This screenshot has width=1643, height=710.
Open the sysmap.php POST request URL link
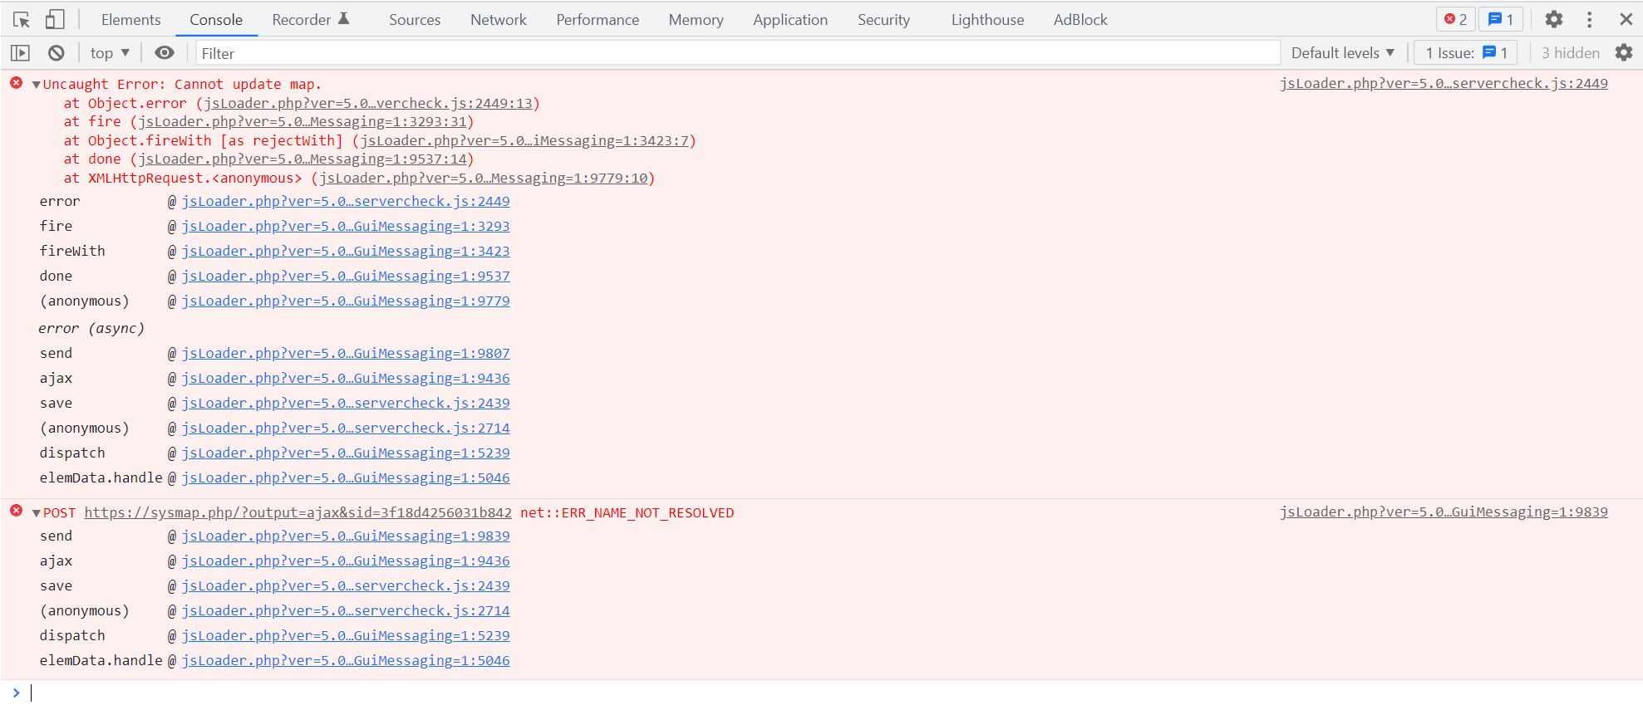298,512
